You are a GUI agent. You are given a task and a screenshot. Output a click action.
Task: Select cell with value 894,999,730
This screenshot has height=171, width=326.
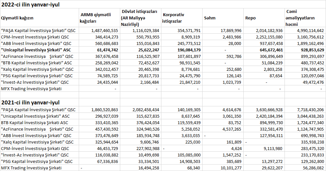[x=264, y=123]
